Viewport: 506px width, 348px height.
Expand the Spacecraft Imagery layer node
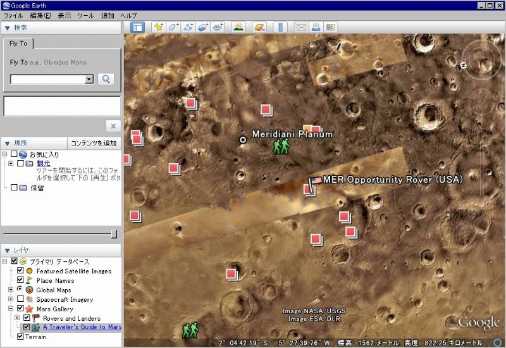click(x=11, y=299)
